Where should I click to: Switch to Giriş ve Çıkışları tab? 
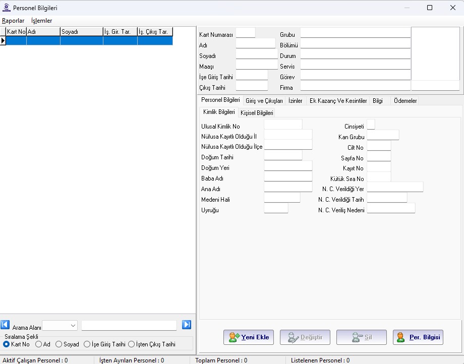coord(264,101)
